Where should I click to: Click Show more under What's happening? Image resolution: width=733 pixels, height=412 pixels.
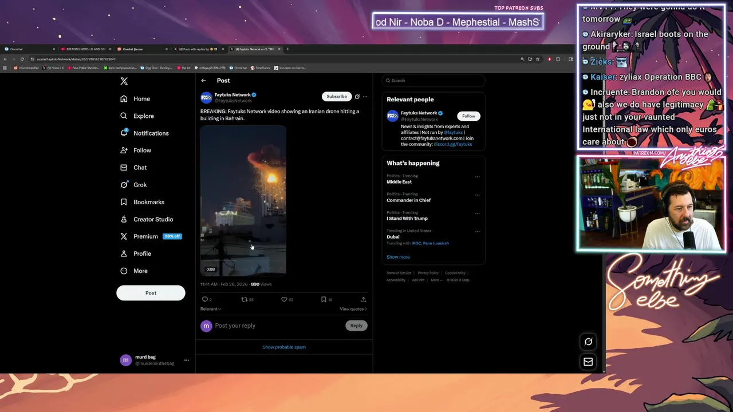pos(398,257)
